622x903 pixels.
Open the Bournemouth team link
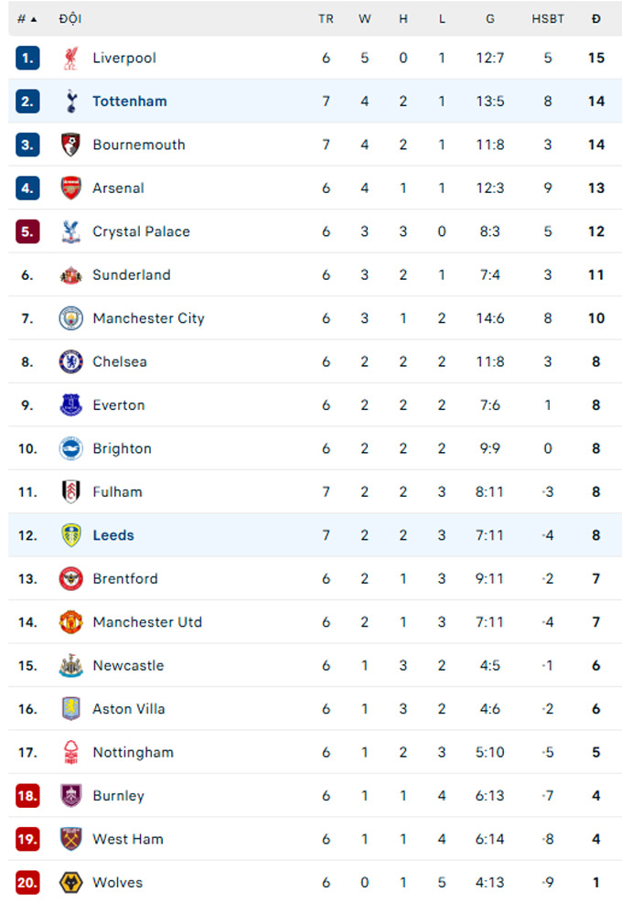(x=138, y=145)
